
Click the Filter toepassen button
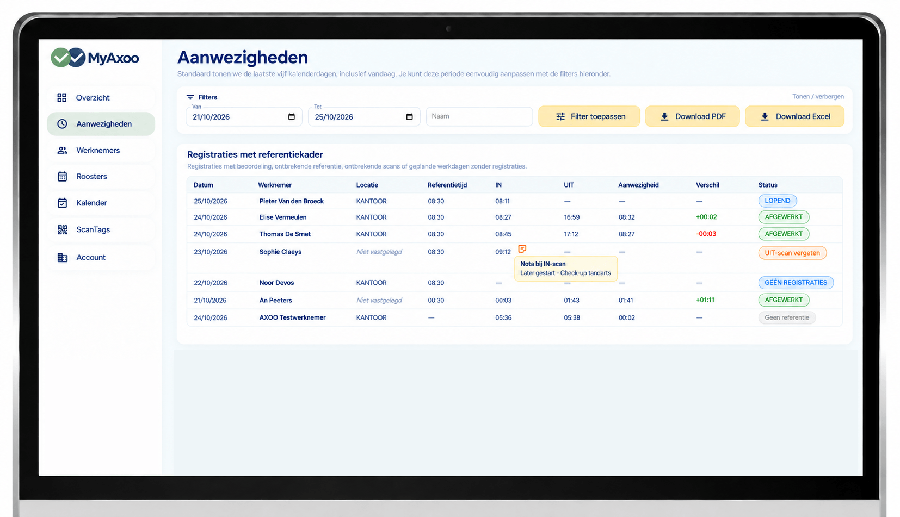(589, 116)
